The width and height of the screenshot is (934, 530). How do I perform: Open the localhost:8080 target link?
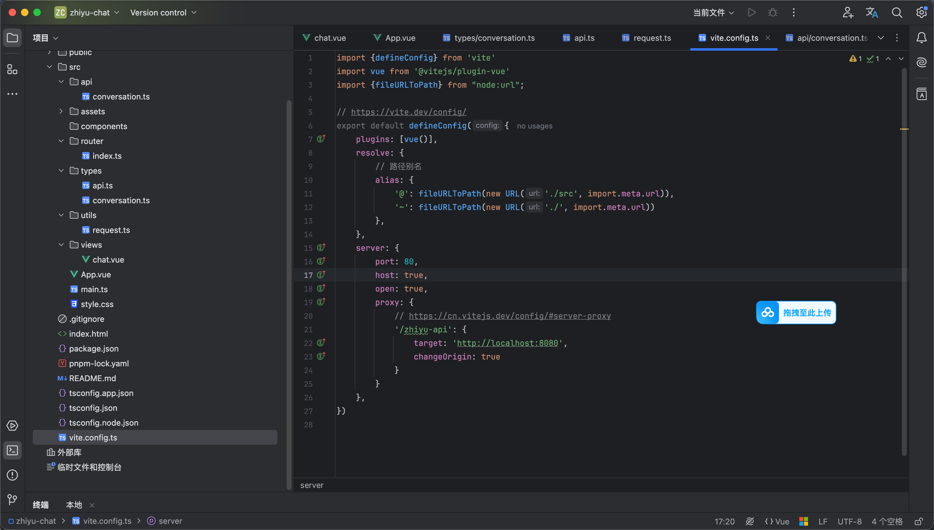[x=507, y=343]
